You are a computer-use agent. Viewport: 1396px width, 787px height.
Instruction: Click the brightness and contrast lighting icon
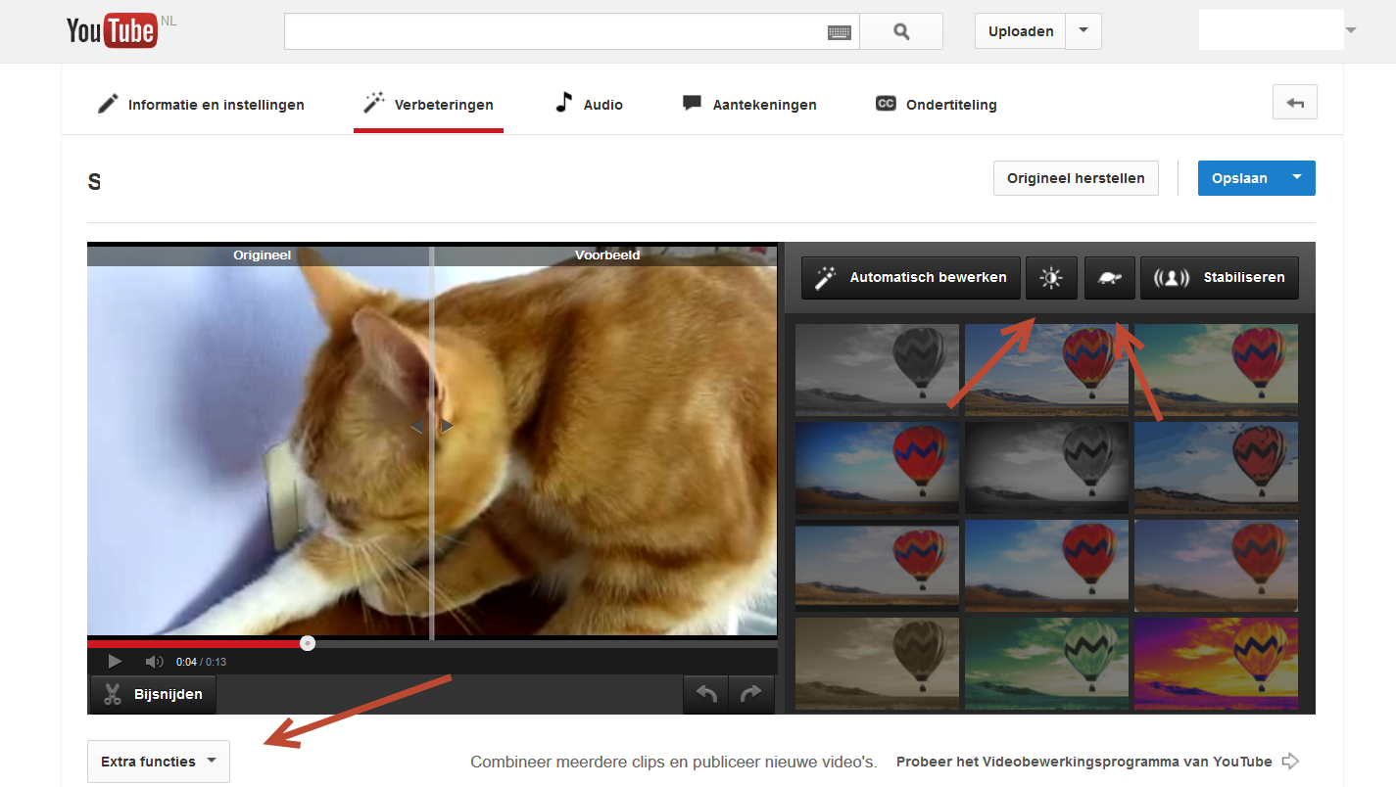click(x=1051, y=278)
